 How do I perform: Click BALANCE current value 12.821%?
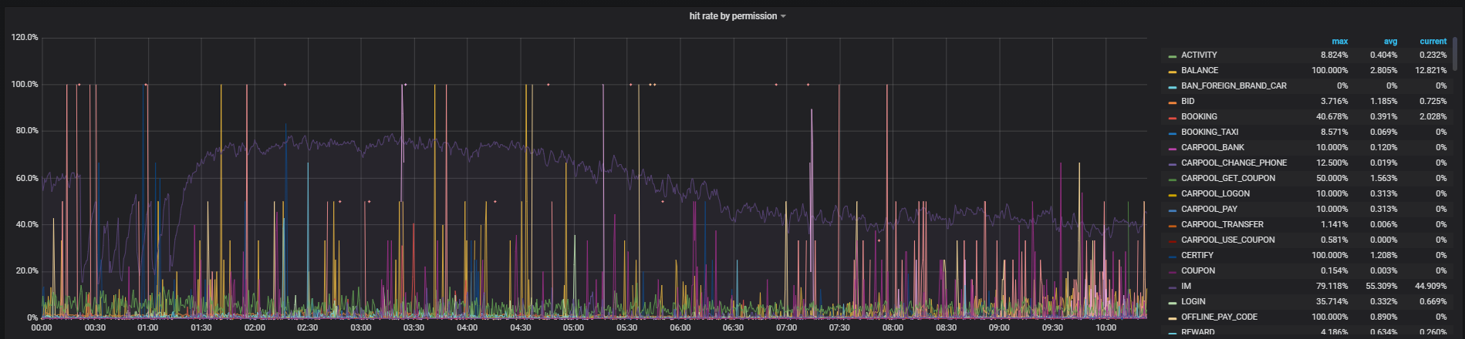coord(1430,70)
